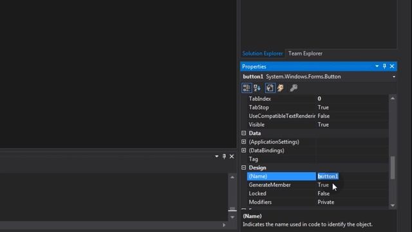Pin the Properties panel
The width and height of the screenshot is (412, 232).
[x=384, y=66]
